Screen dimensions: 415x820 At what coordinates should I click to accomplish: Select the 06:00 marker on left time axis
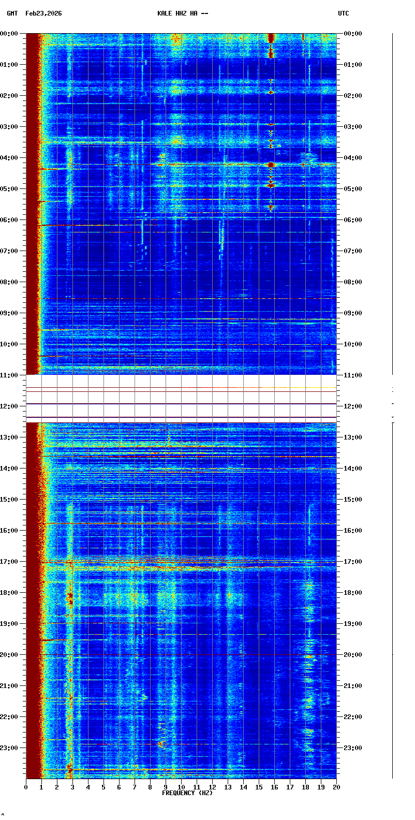pyautogui.click(x=9, y=220)
